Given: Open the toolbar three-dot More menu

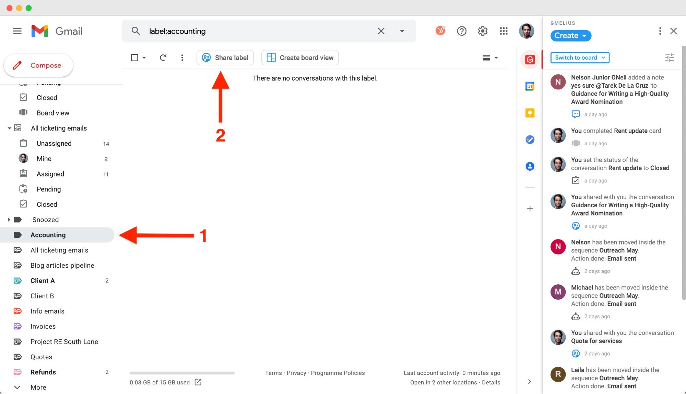Looking at the screenshot, I should (182, 58).
